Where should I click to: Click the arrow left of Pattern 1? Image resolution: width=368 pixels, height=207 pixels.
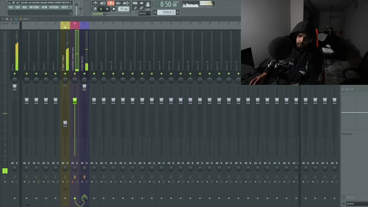pos(155,12)
